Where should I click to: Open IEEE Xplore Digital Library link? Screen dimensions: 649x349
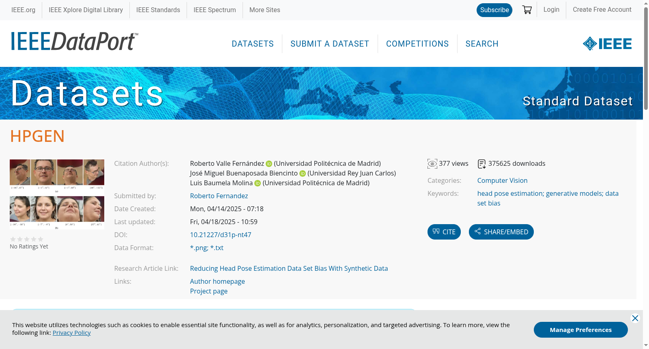pos(86,10)
